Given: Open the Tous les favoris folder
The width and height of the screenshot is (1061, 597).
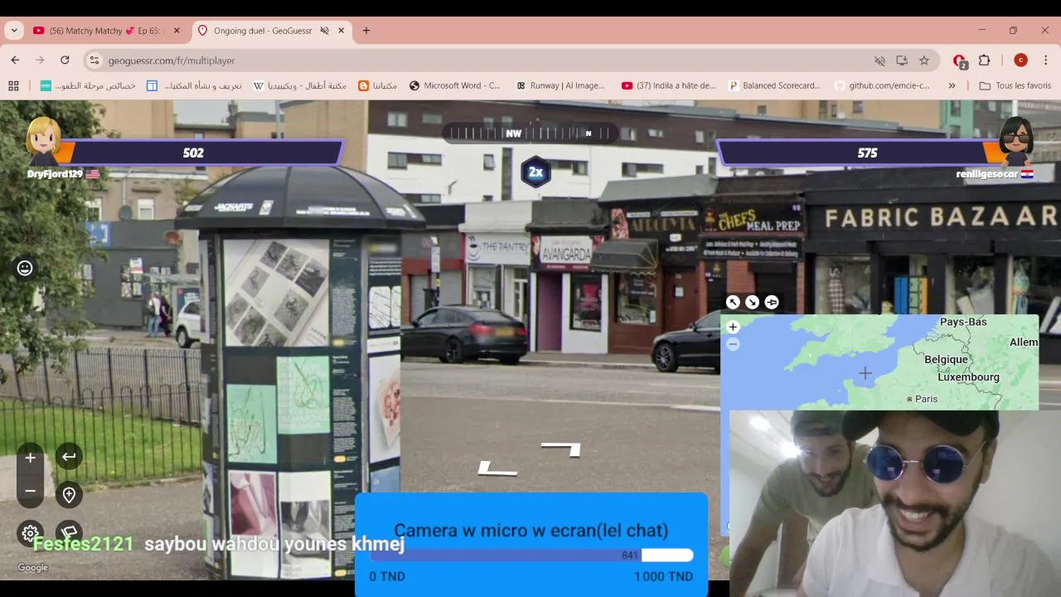Looking at the screenshot, I should 1015,85.
